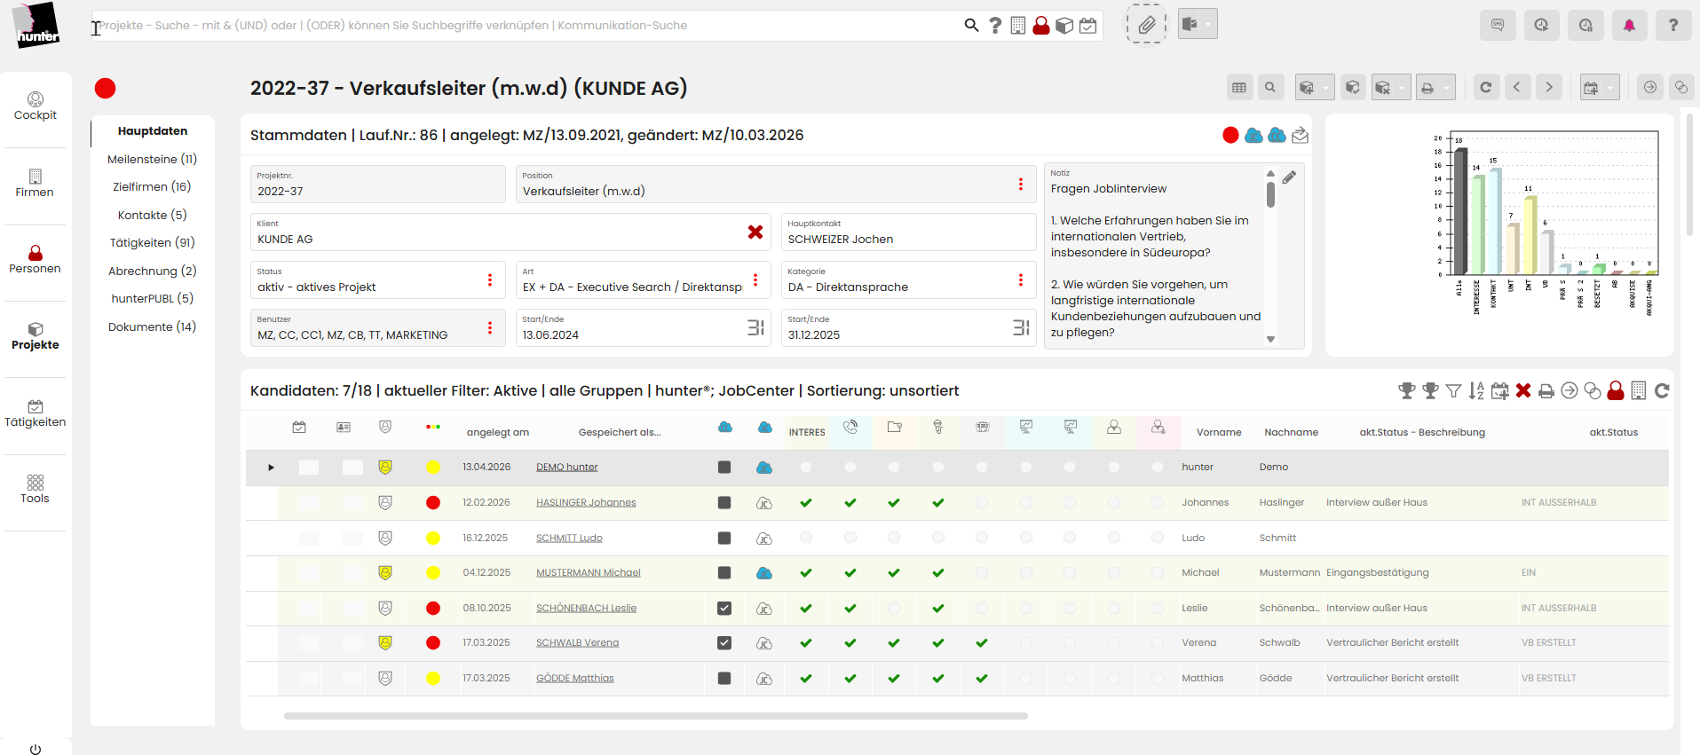1700x755 pixels.
Task: Click the printer icon in Kandidaten toolbar
Action: coord(1546,390)
